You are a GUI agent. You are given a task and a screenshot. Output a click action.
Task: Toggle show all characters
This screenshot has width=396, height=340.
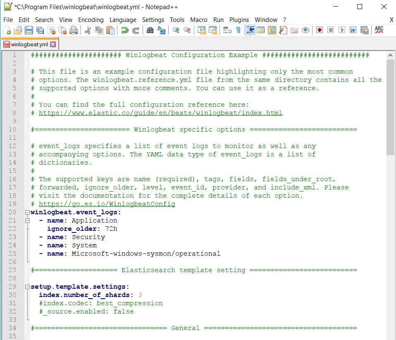(238, 30)
